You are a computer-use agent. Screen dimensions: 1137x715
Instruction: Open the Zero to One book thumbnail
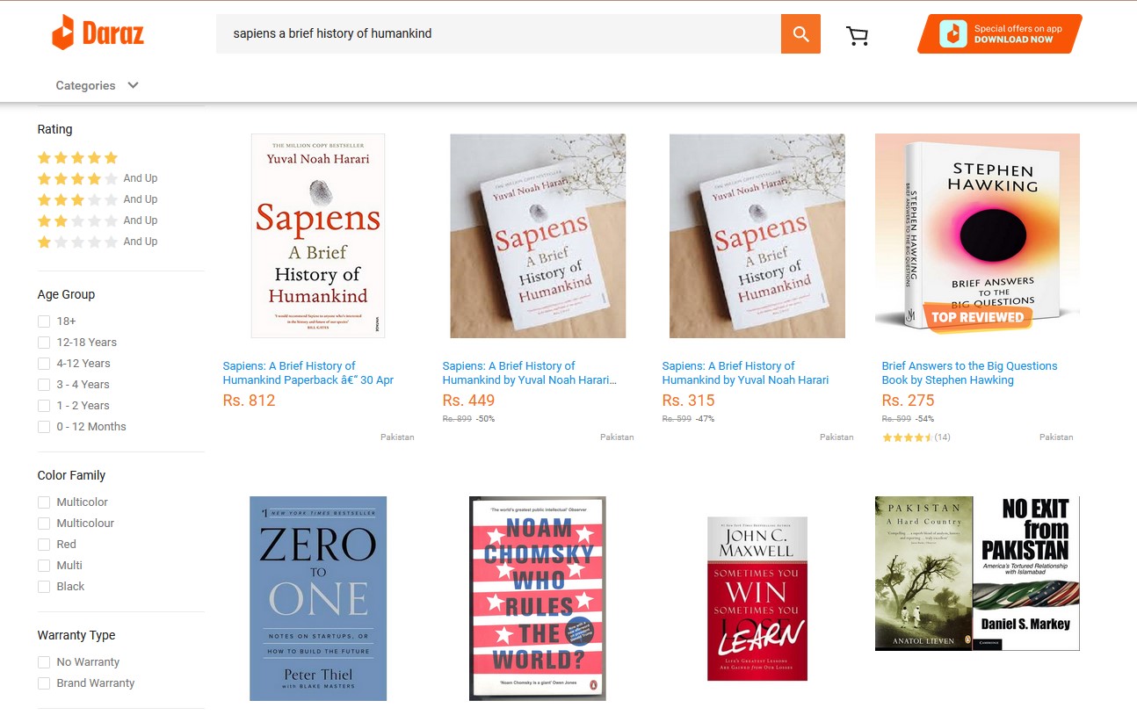click(318, 598)
